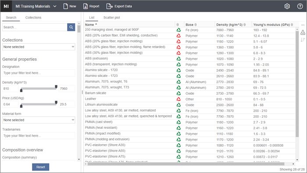Click Showing 28 of 28 status text

pyautogui.click(x=292, y=169)
